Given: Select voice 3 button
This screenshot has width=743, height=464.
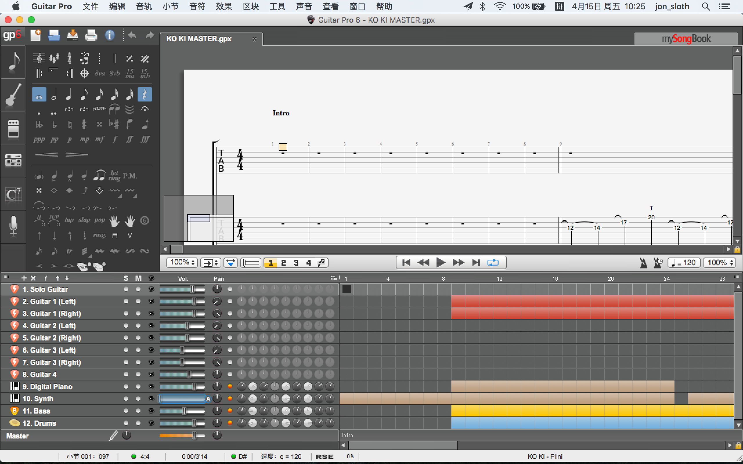Looking at the screenshot, I should point(296,263).
